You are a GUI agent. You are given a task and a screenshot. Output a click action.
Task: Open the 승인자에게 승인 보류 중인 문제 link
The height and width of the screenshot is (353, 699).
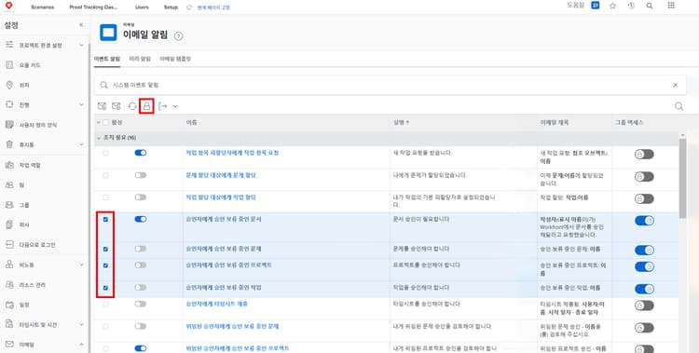pyautogui.click(x=224, y=249)
